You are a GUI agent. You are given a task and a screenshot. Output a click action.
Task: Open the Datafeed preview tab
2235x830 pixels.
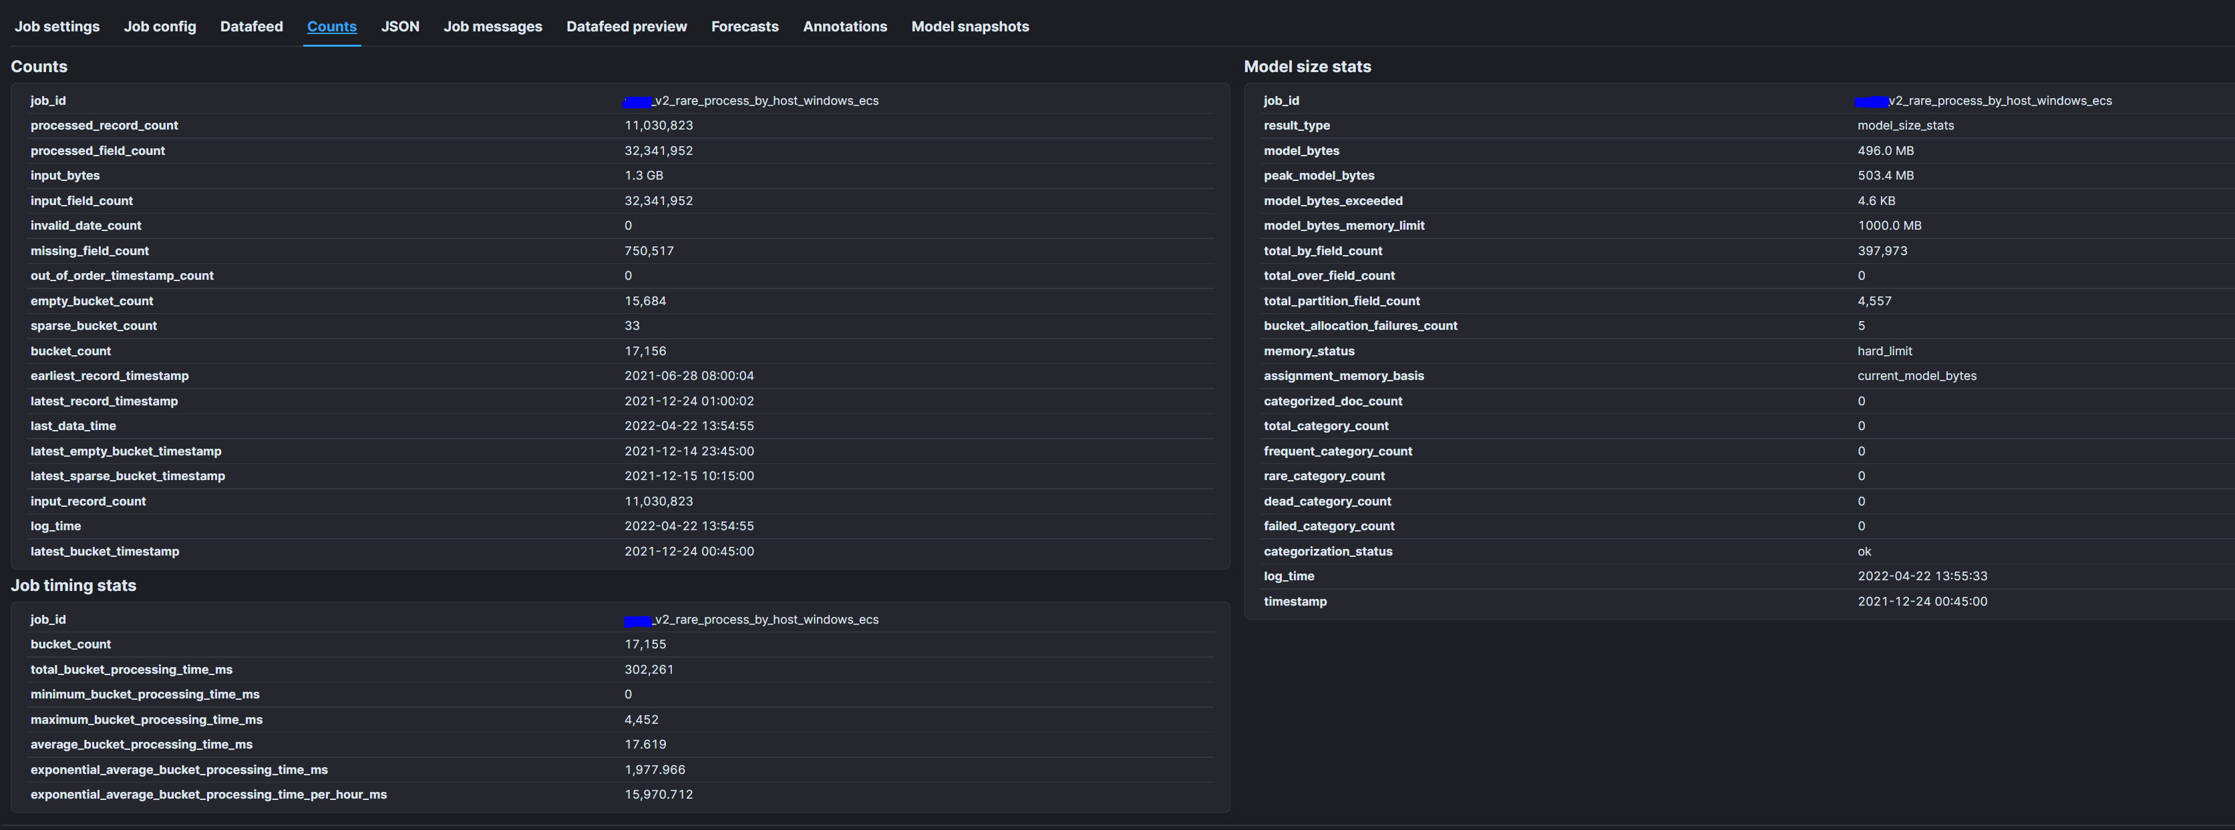pos(626,26)
